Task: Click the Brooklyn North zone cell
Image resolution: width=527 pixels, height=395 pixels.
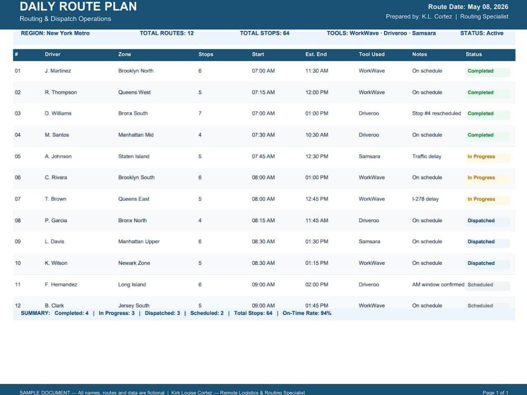Action: coord(136,71)
